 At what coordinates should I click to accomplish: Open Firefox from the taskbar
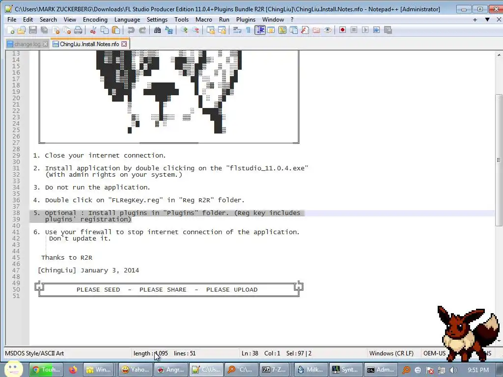tap(73, 370)
